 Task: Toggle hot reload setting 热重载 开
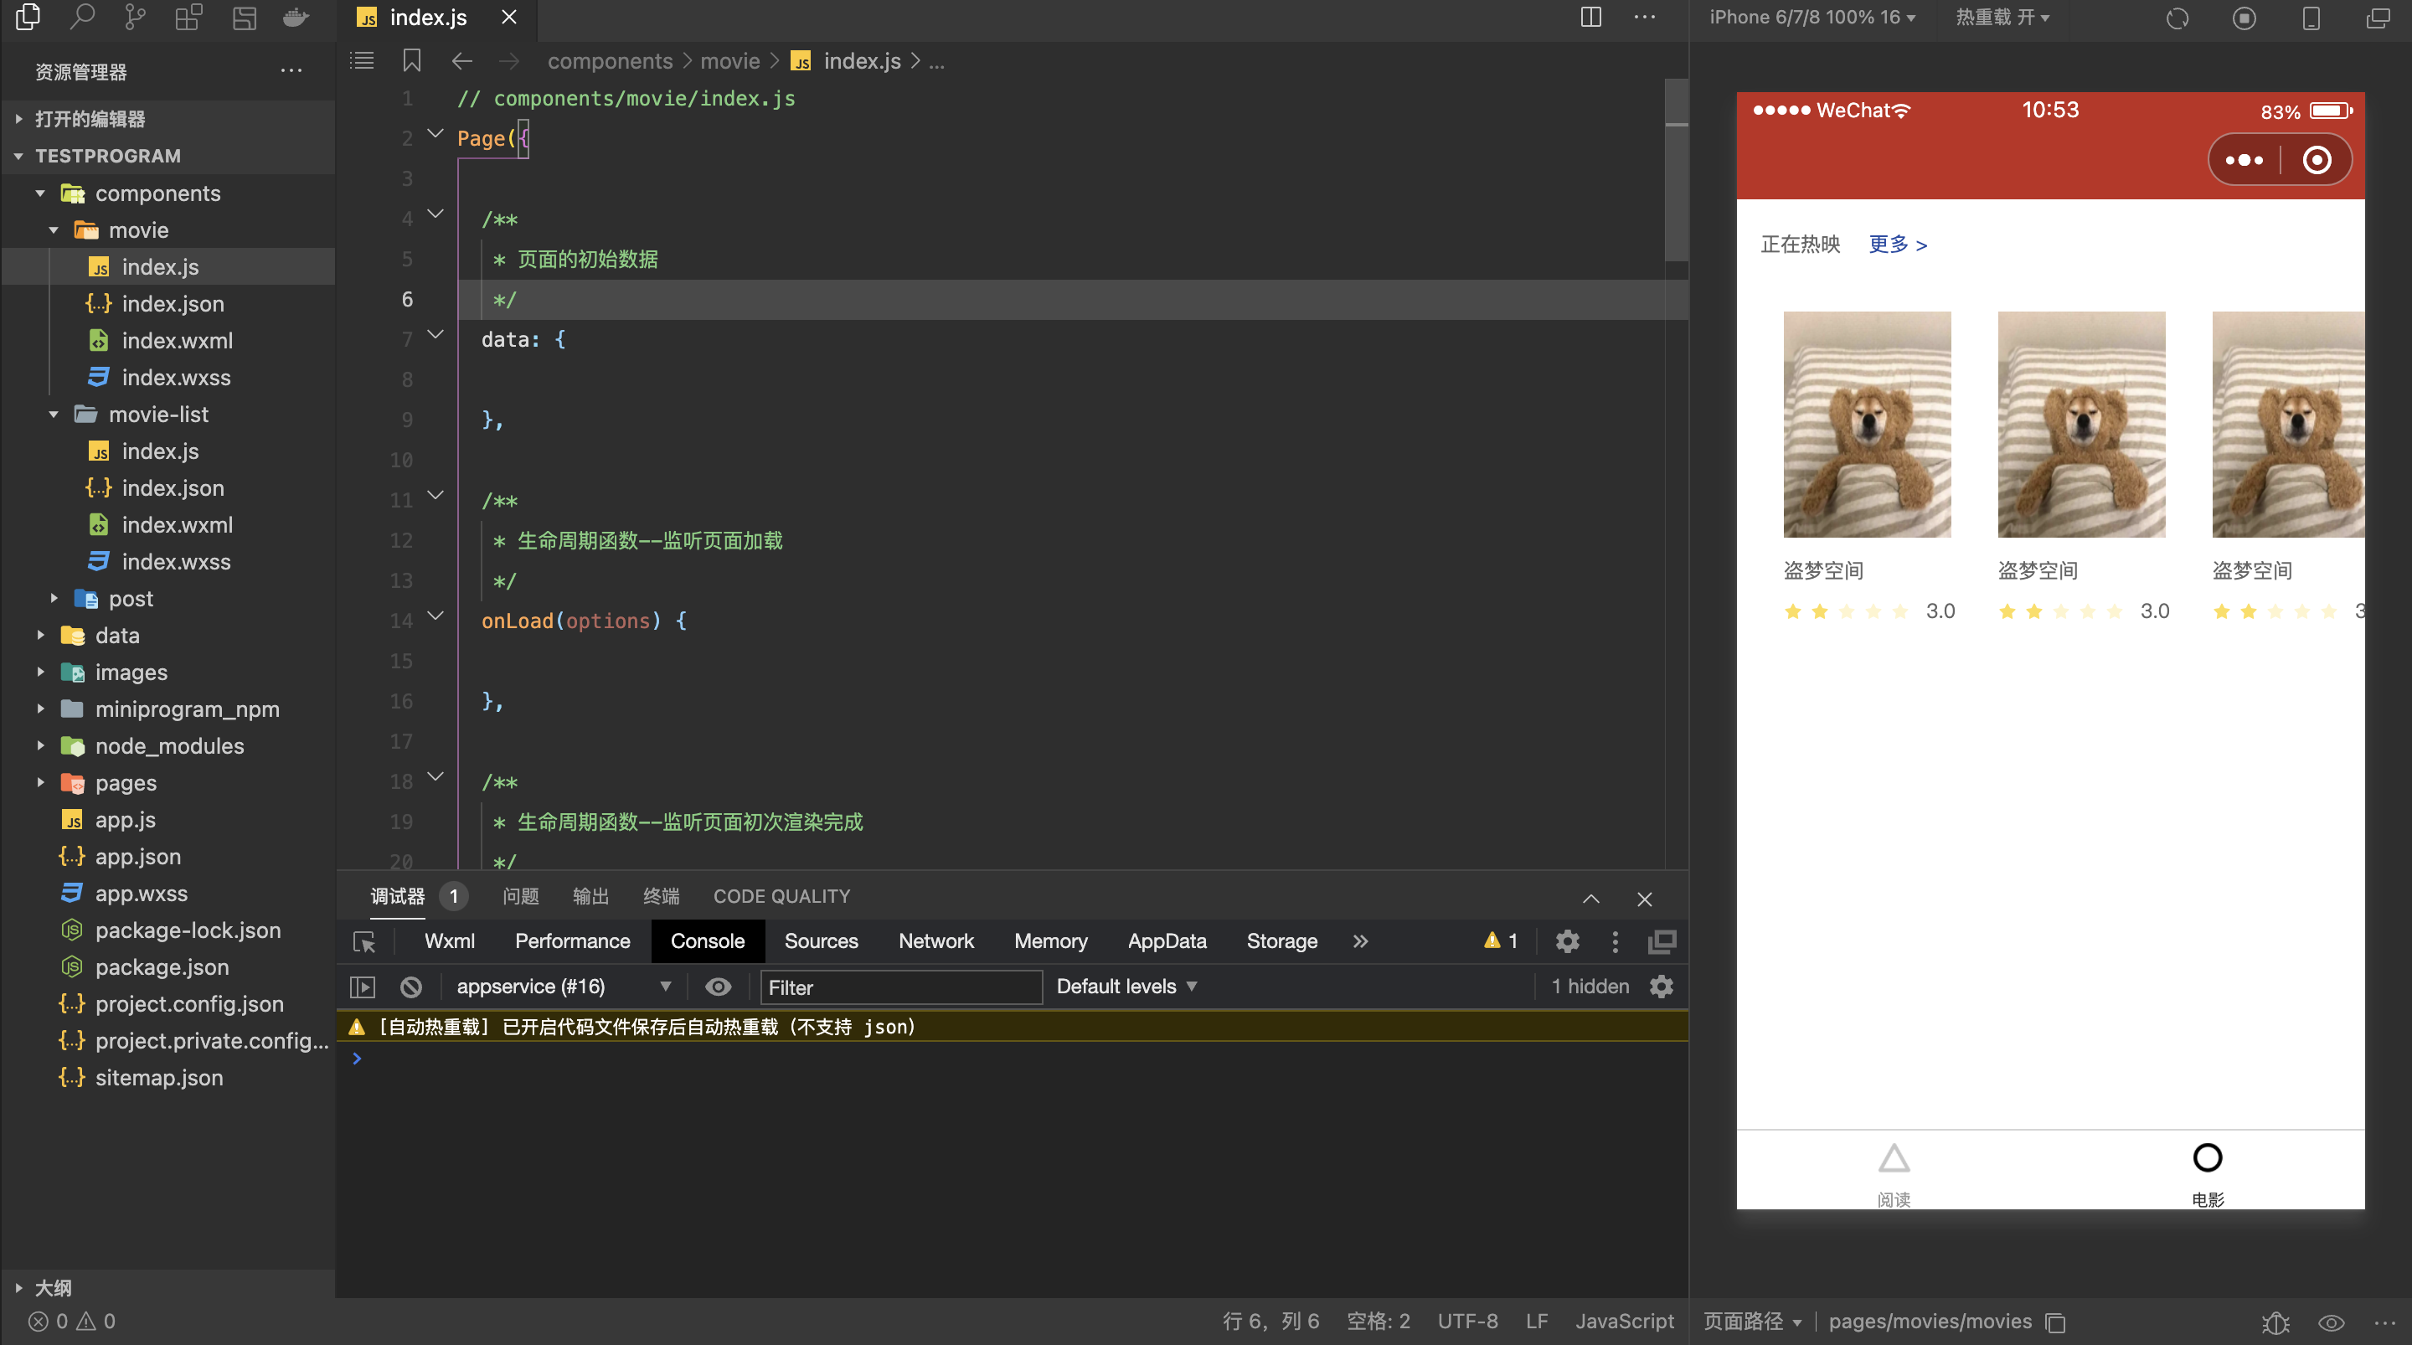[2002, 17]
